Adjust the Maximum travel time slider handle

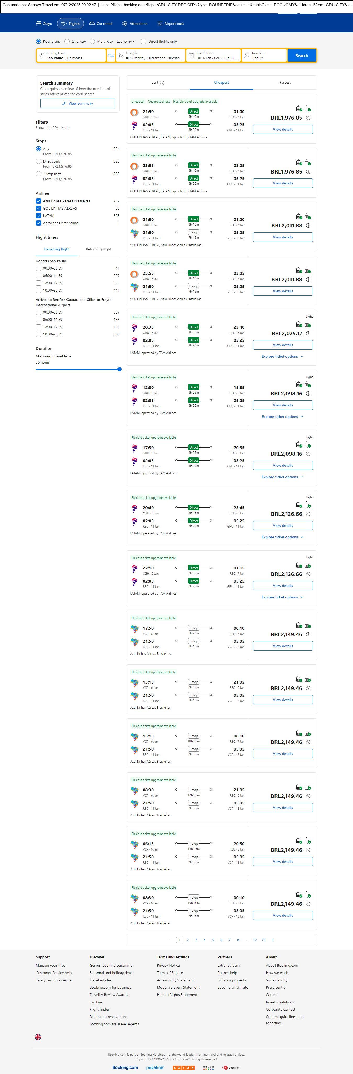120,370
